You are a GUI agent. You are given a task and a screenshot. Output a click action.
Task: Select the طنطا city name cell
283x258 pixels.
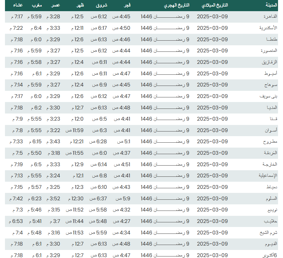(272, 39)
